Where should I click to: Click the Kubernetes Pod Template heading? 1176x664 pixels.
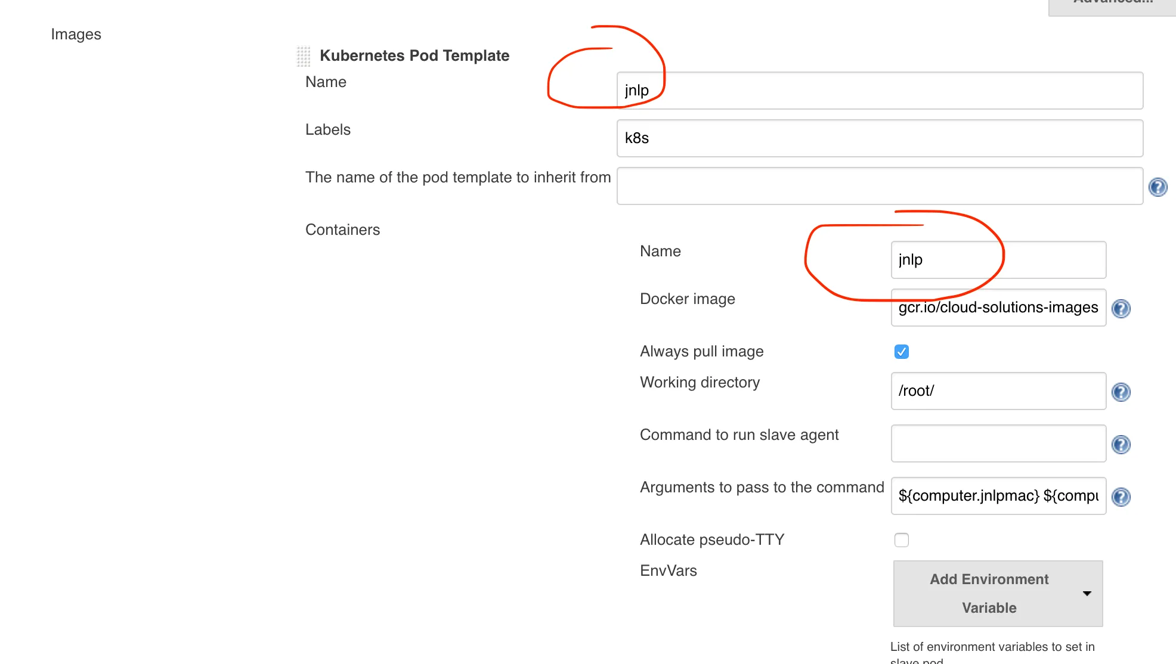point(414,55)
